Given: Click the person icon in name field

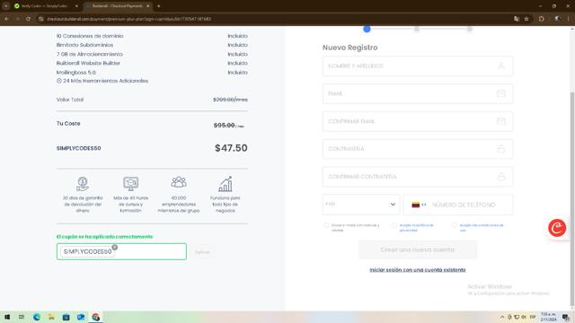Looking at the screenshot, I should click(501, 65).
